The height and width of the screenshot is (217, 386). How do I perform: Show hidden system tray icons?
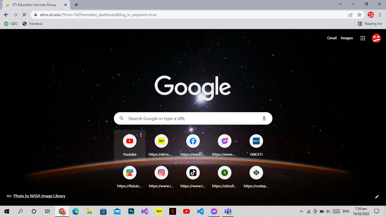tap(301, 211)
